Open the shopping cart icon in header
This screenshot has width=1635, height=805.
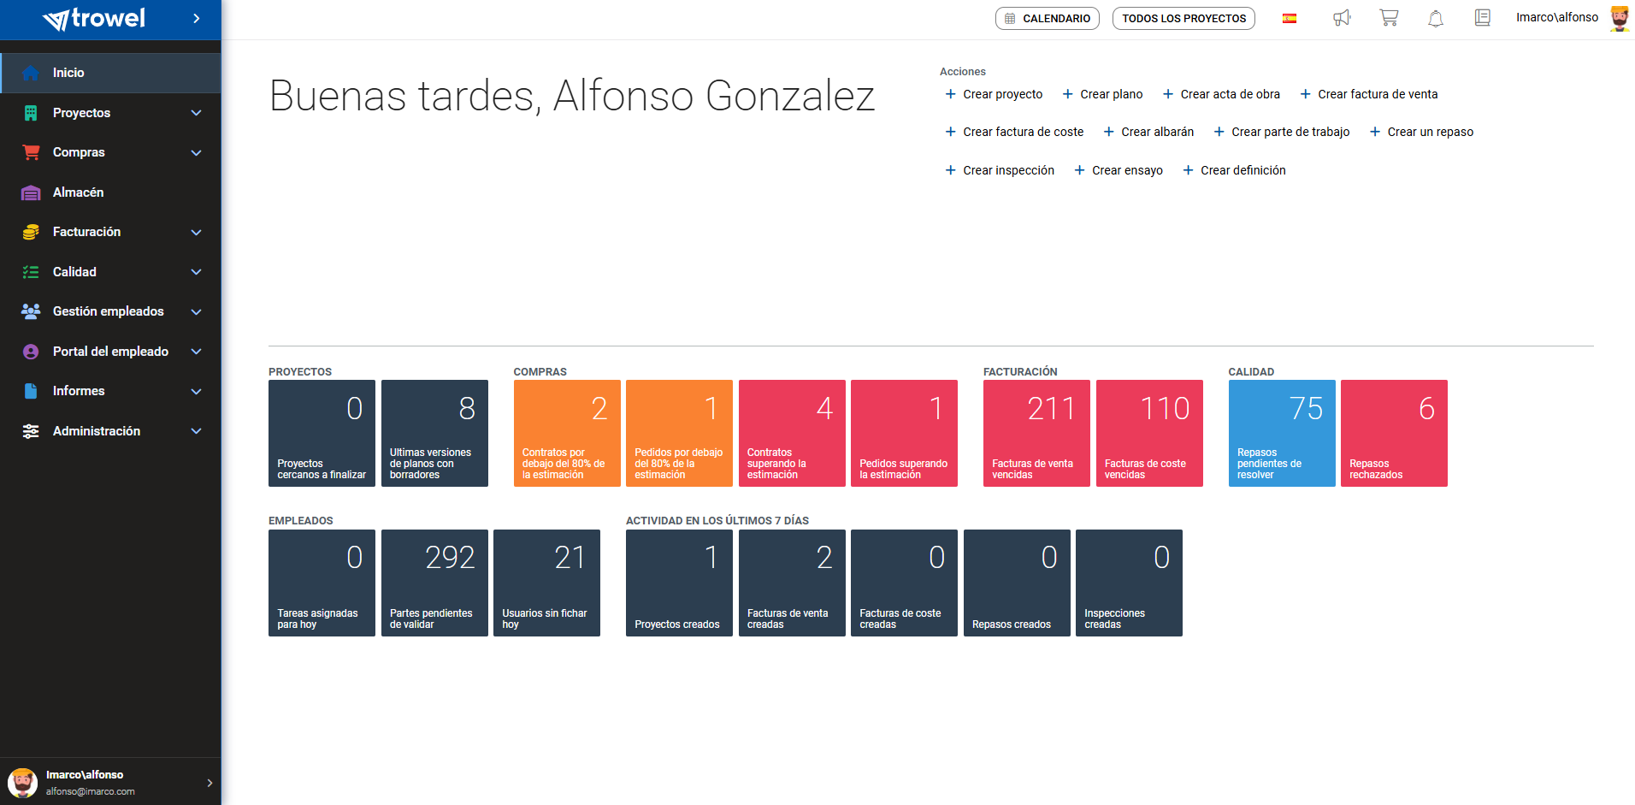pos(1389,18)
